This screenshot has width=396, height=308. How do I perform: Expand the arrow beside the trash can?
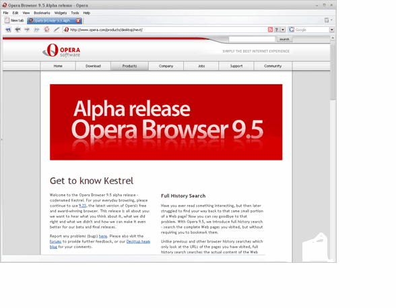(x=331, y=20)
